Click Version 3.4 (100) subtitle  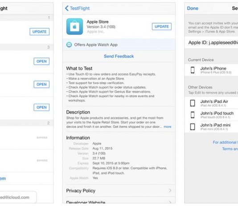pyautogui.click(x=101, y=27)
